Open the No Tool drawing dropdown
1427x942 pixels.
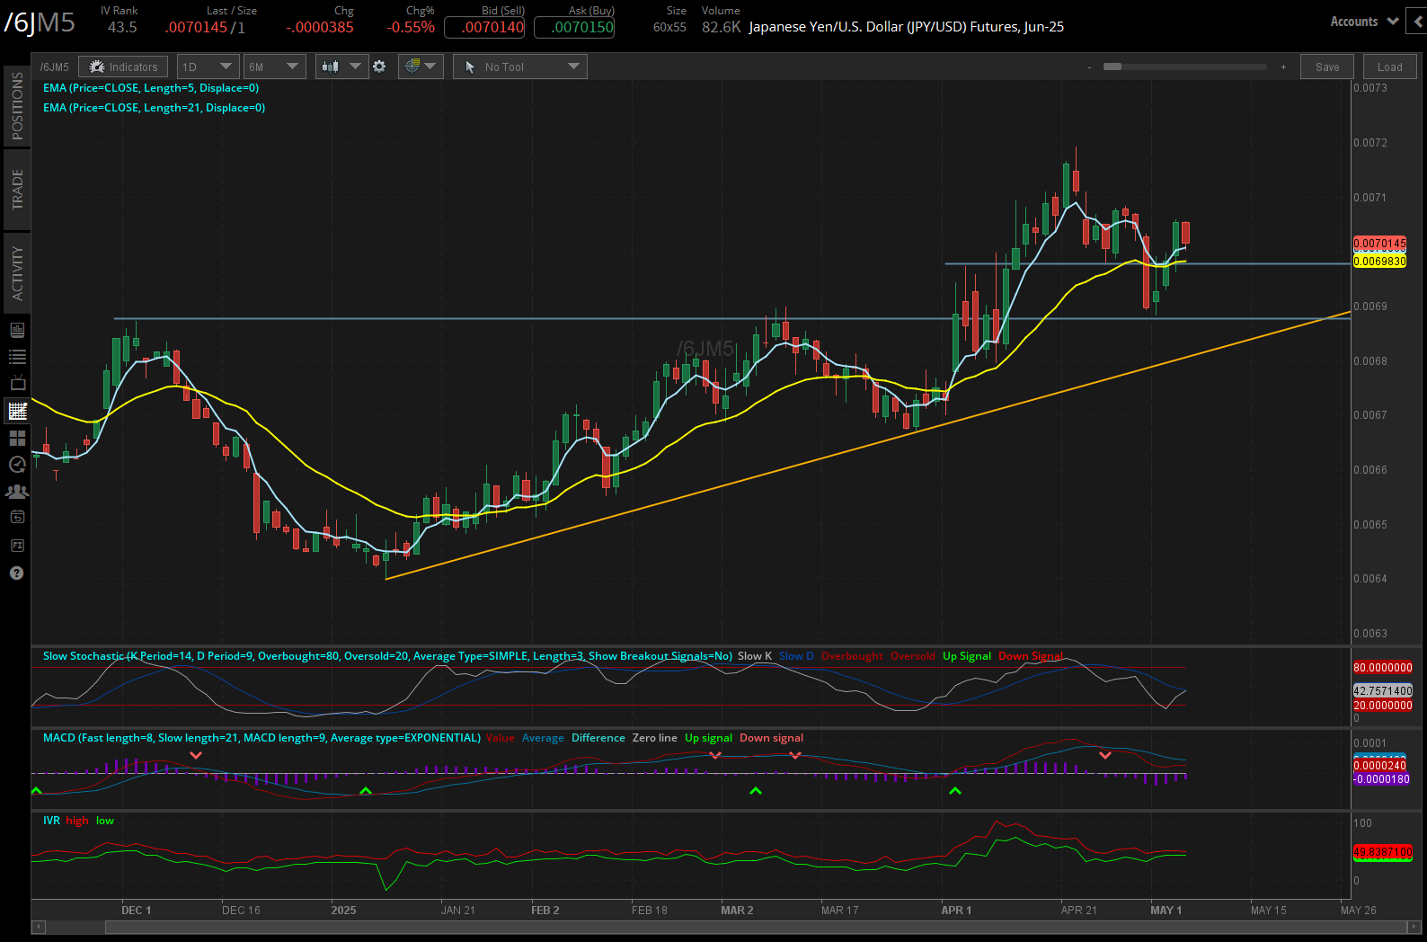click(x=520, y=67)
